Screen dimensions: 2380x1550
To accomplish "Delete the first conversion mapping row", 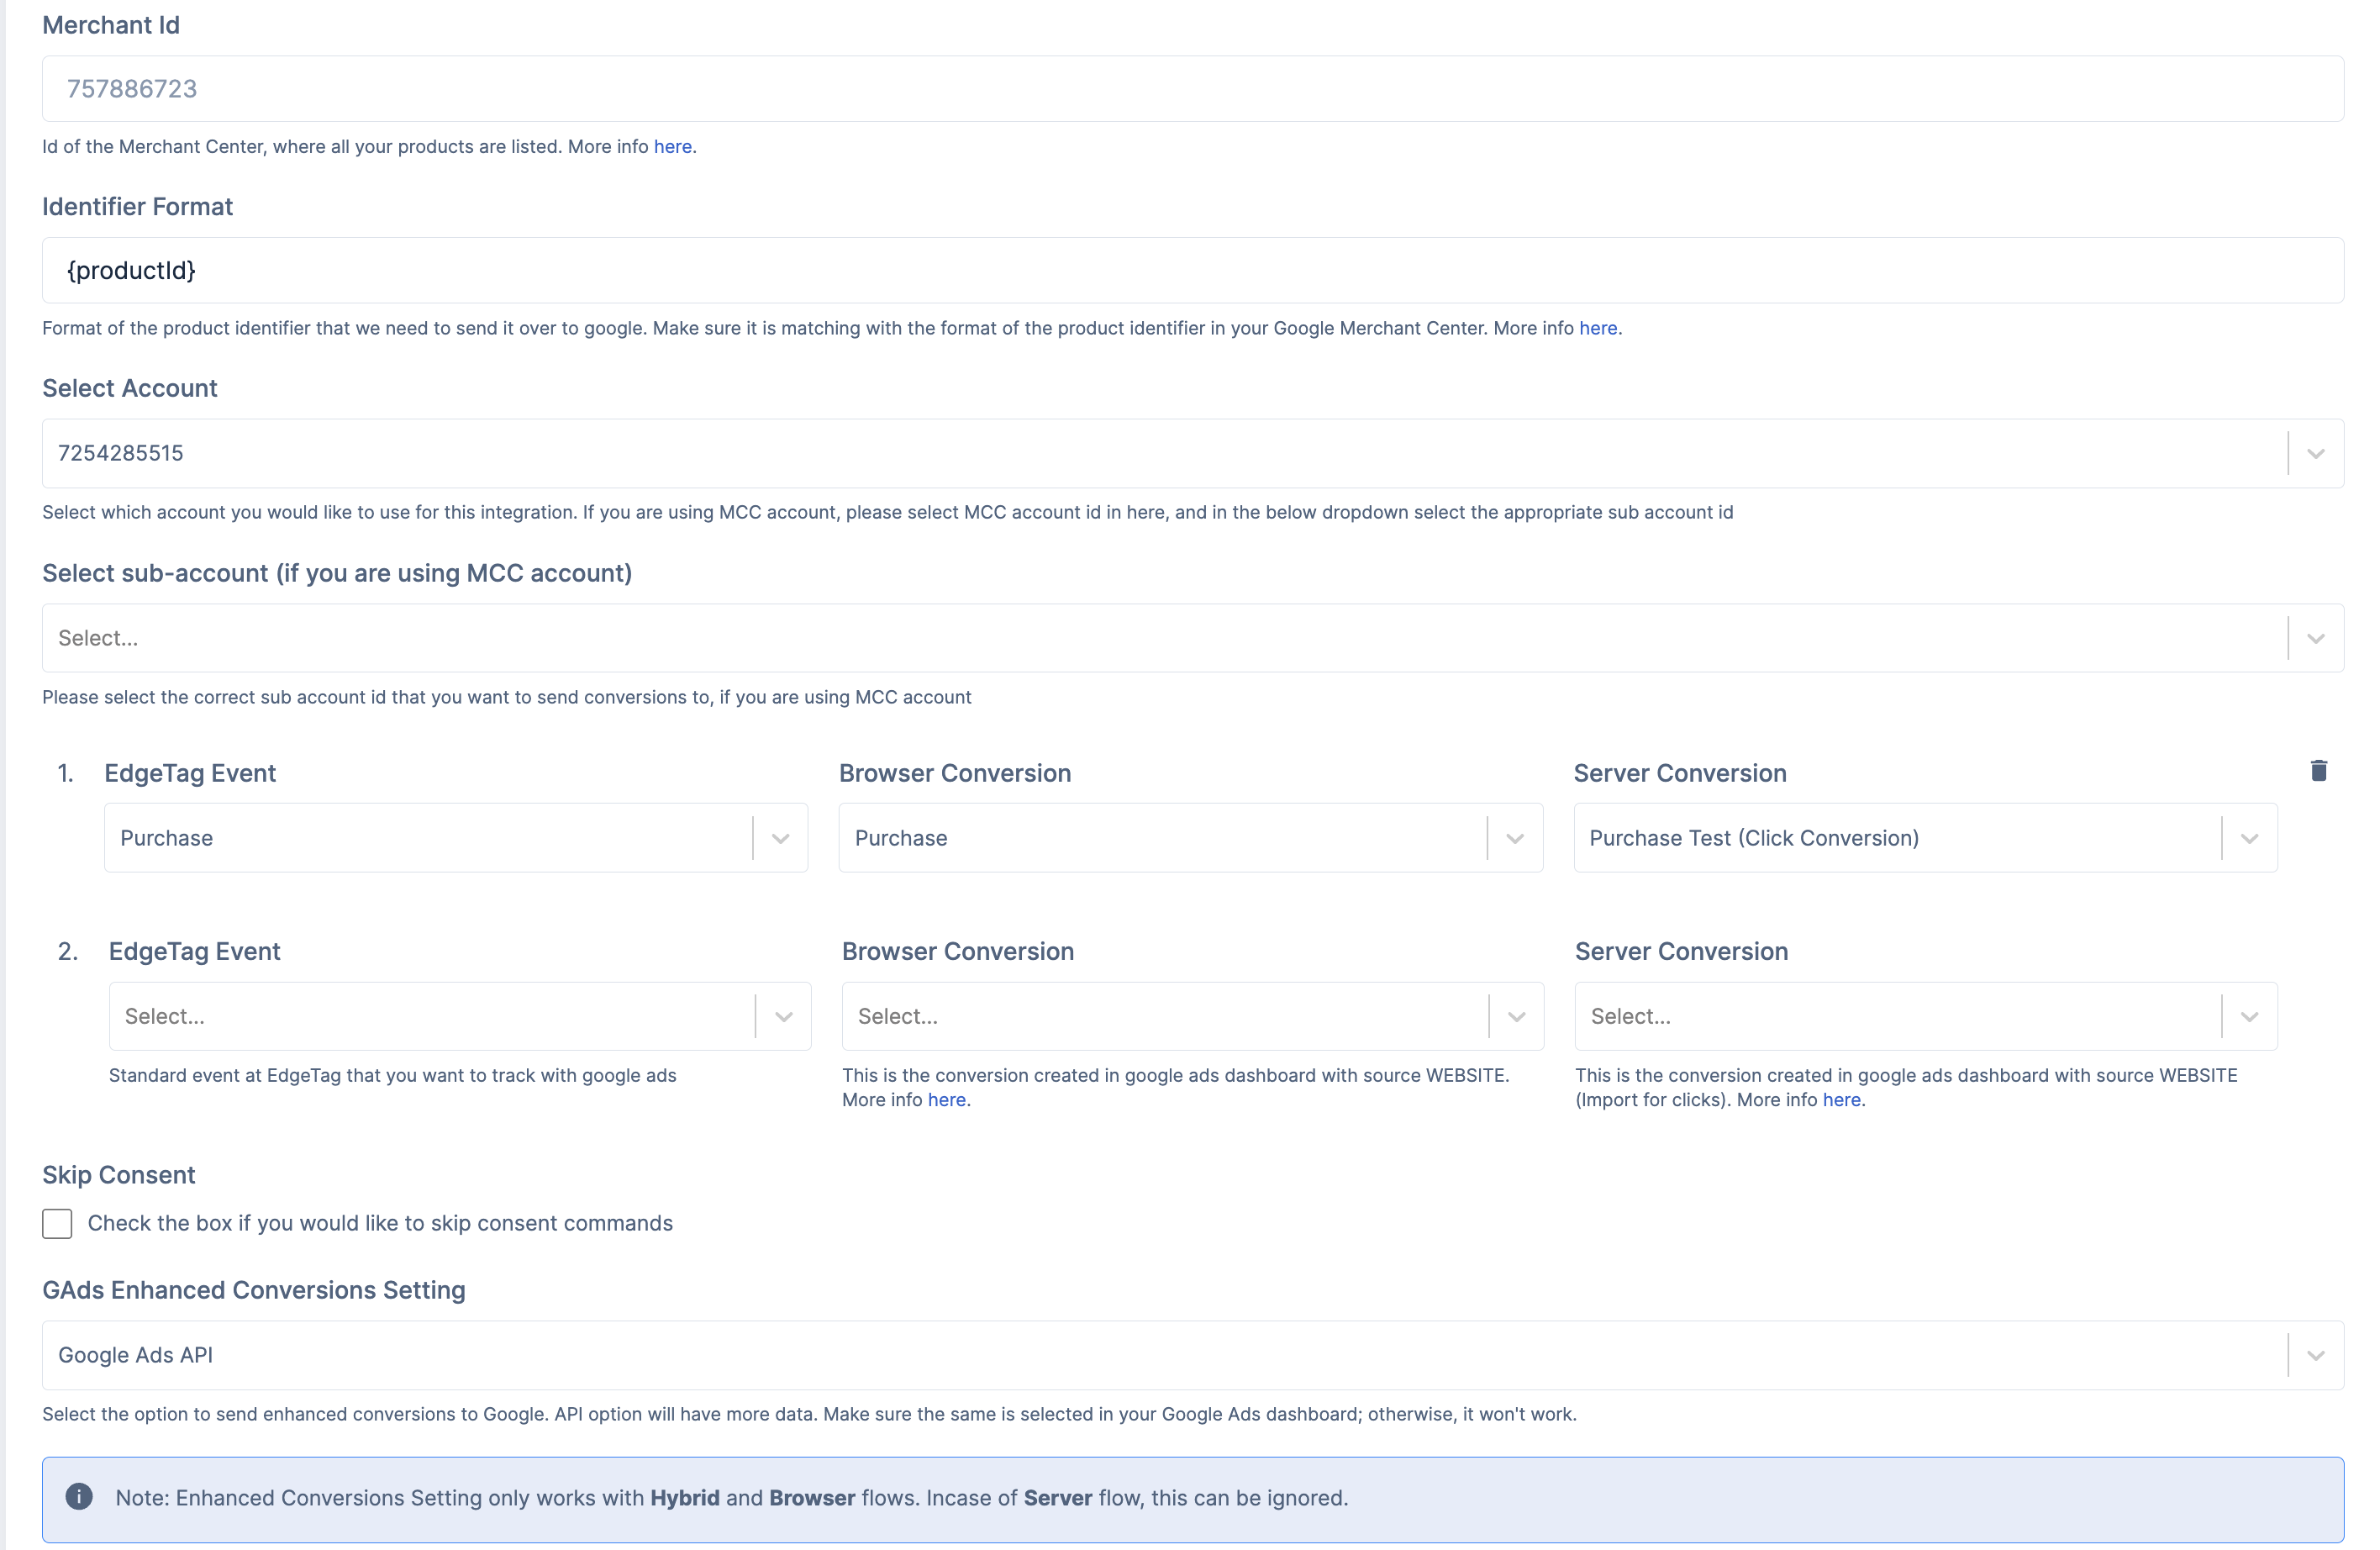I will 2318,770.
